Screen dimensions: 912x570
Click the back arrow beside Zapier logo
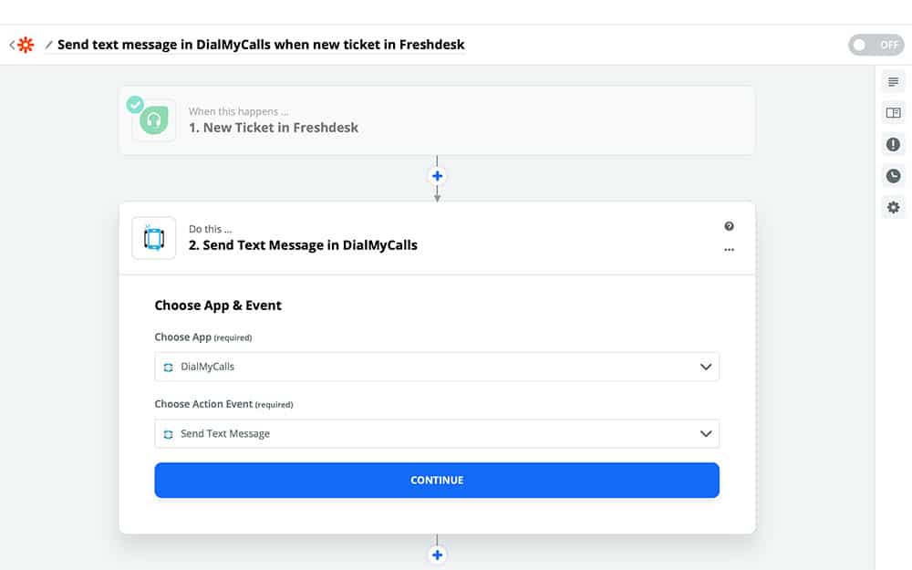coord(12,45)
